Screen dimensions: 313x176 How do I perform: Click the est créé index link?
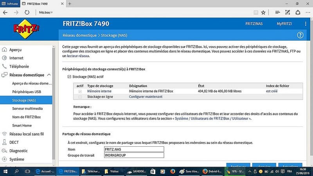click(x=272, y=91)
